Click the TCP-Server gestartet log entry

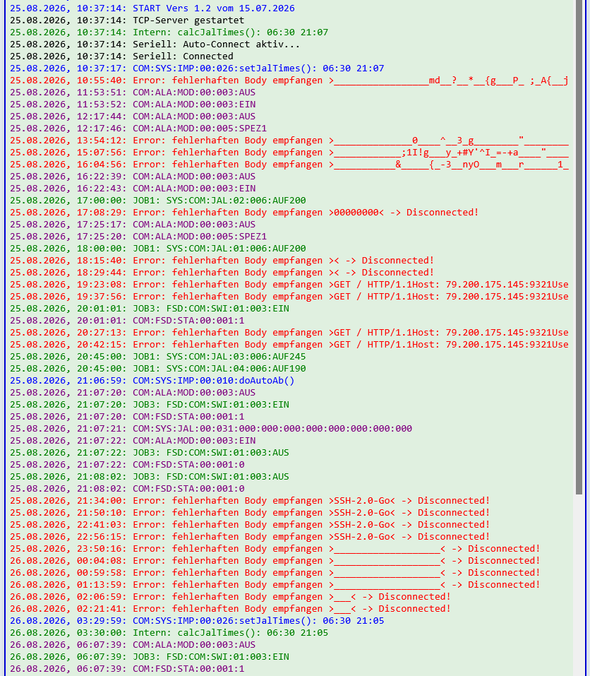(127, 20)
